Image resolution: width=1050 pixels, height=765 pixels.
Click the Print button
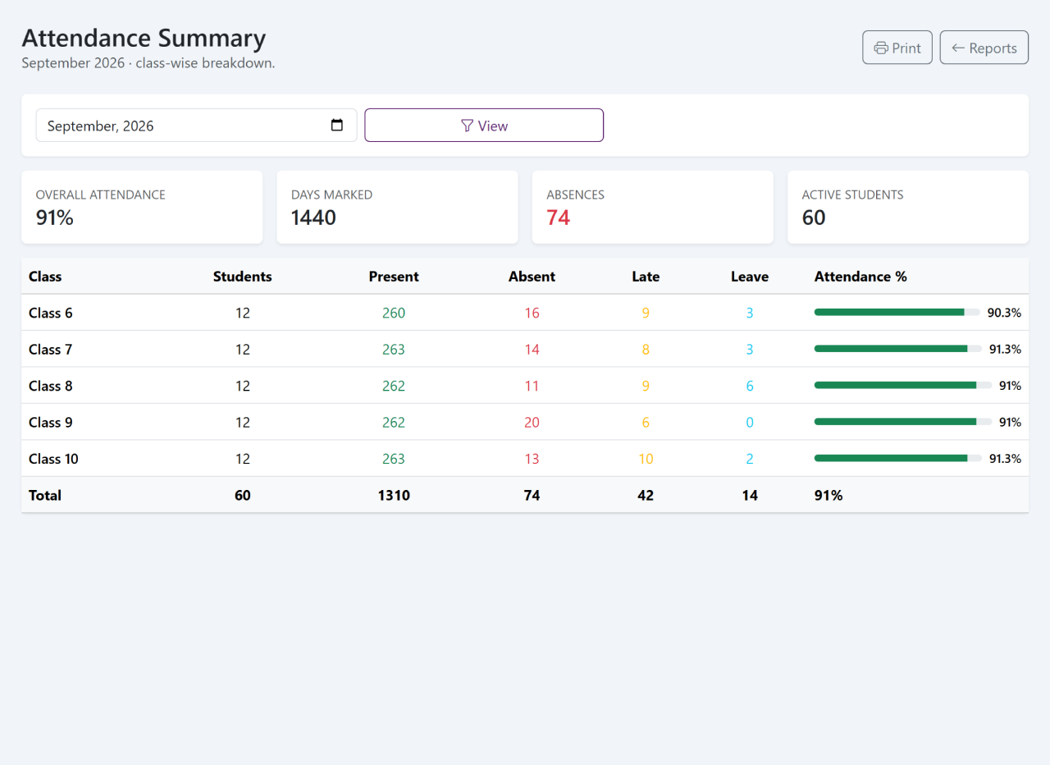click(x=897, y=48)
